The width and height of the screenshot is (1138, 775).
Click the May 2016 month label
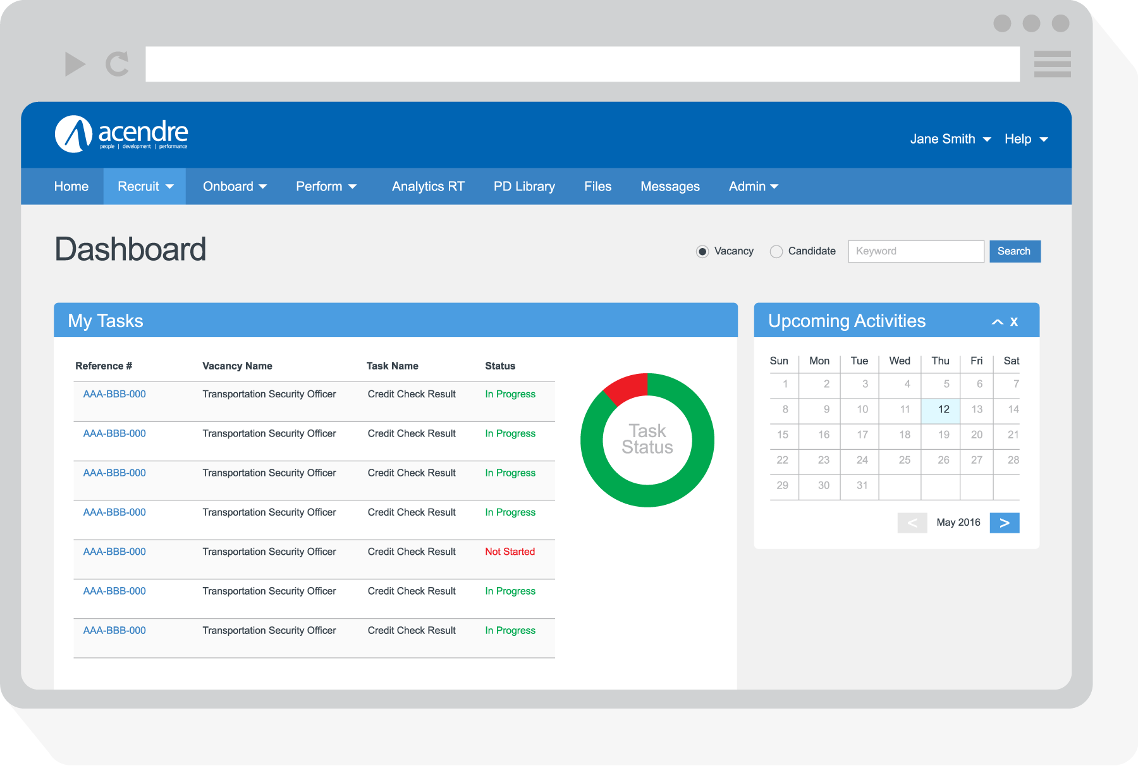coord(958,523)
